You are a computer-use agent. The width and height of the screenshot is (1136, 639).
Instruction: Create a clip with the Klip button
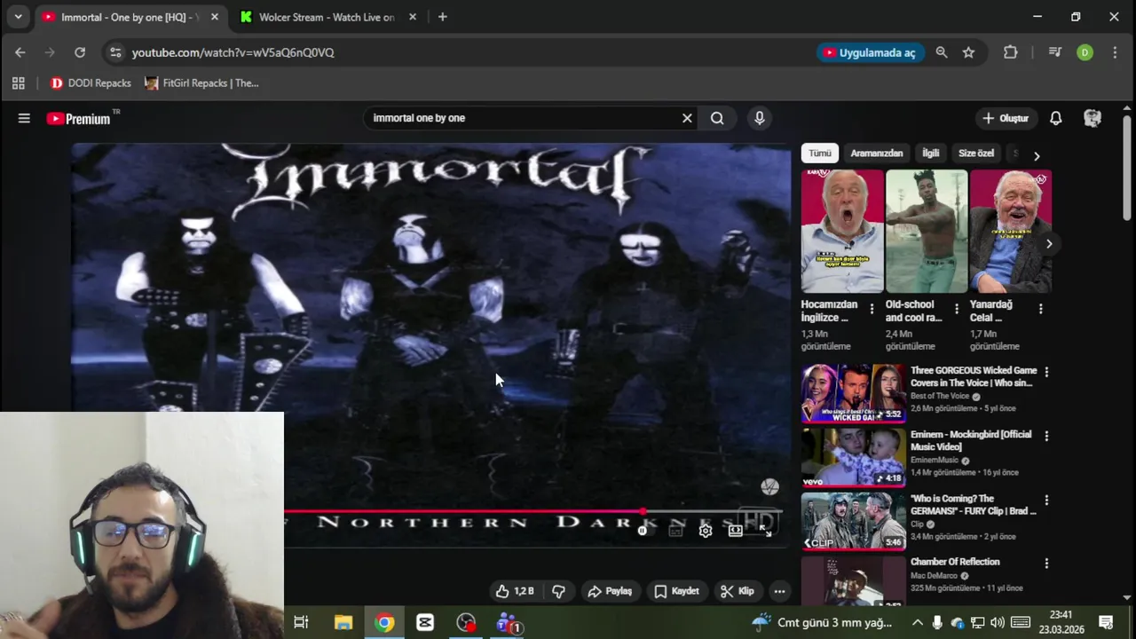(x=738, y=591)
